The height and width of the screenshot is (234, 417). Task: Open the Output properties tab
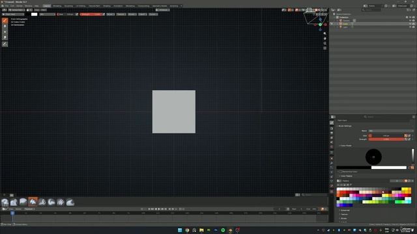click(x=332, y=133)
